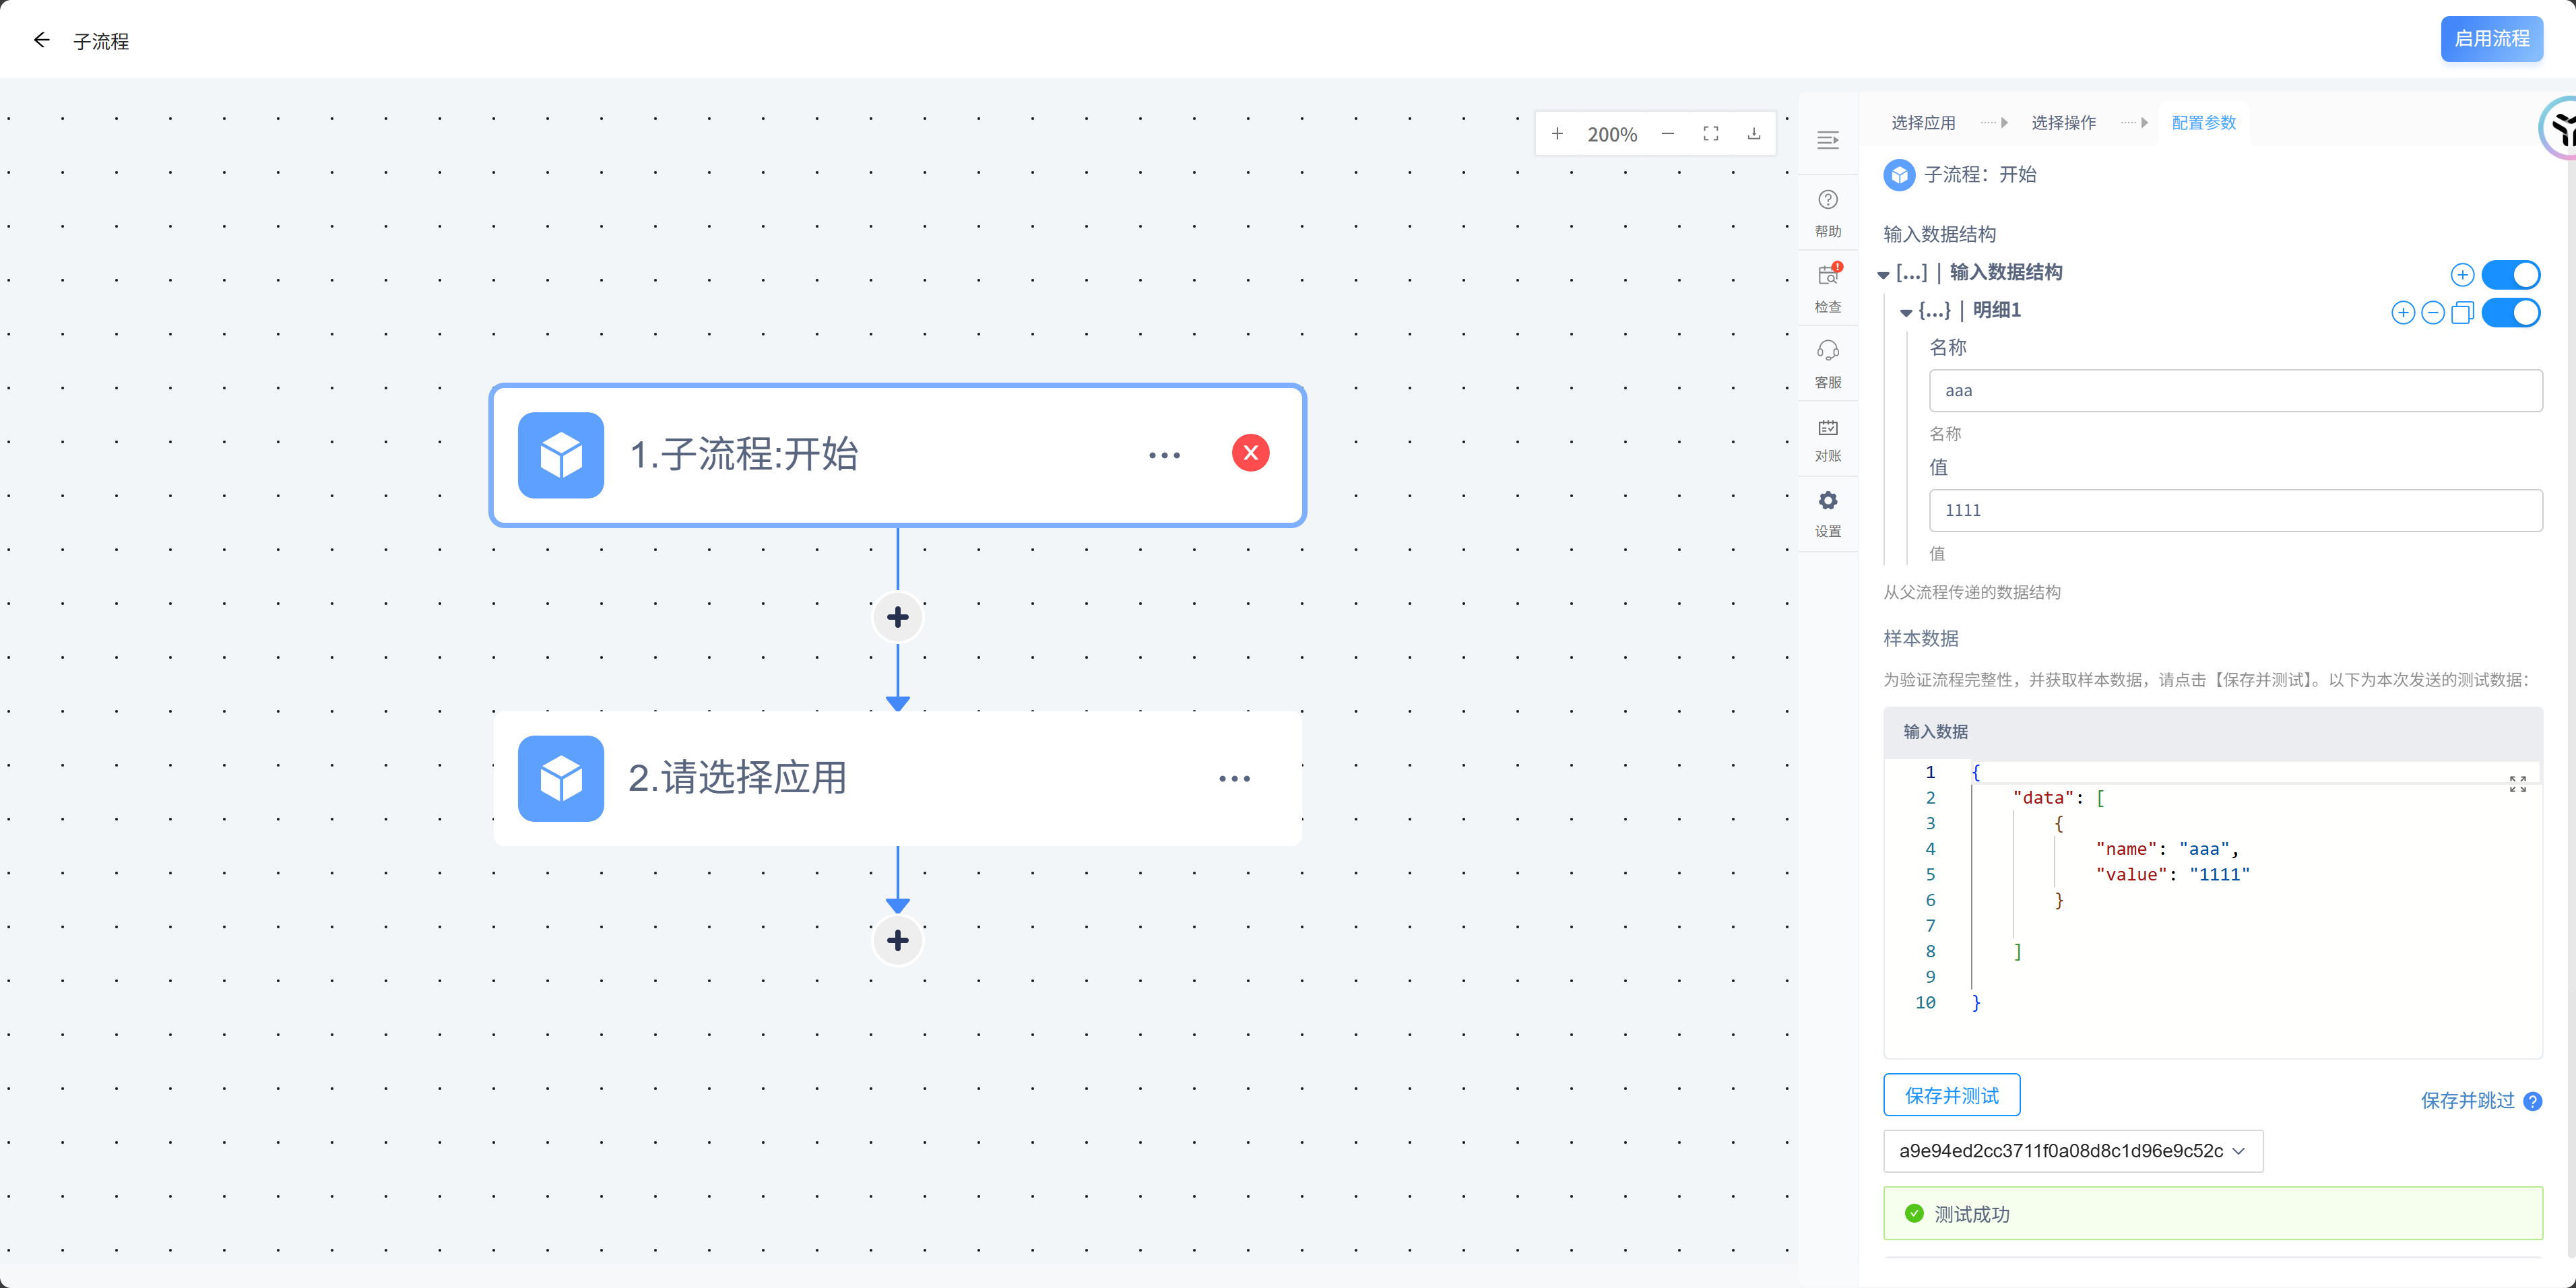Click the download icon in zoom toolbar
Viewport: 2576px width, 1288px height.
point(1753,134)
